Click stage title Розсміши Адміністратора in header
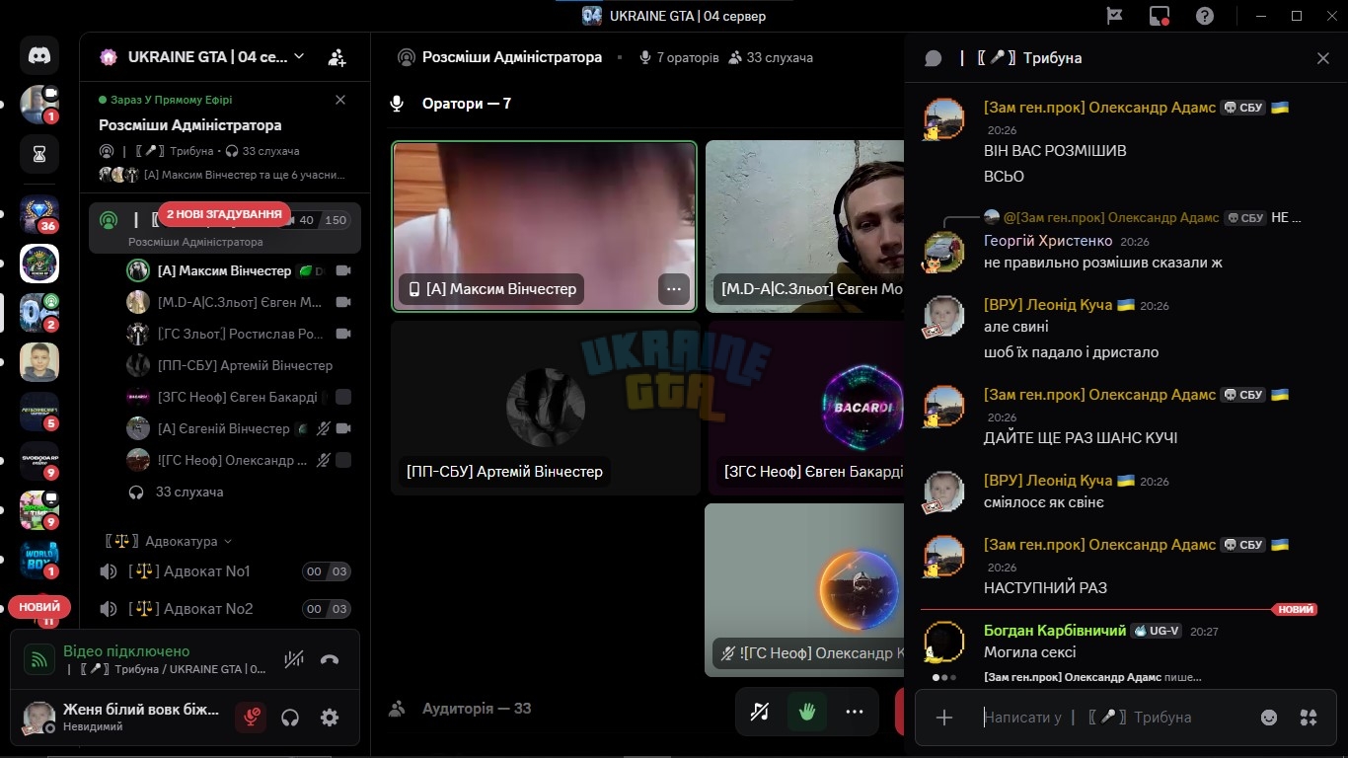Screen dimensions: 1348x758 (512, 57)
